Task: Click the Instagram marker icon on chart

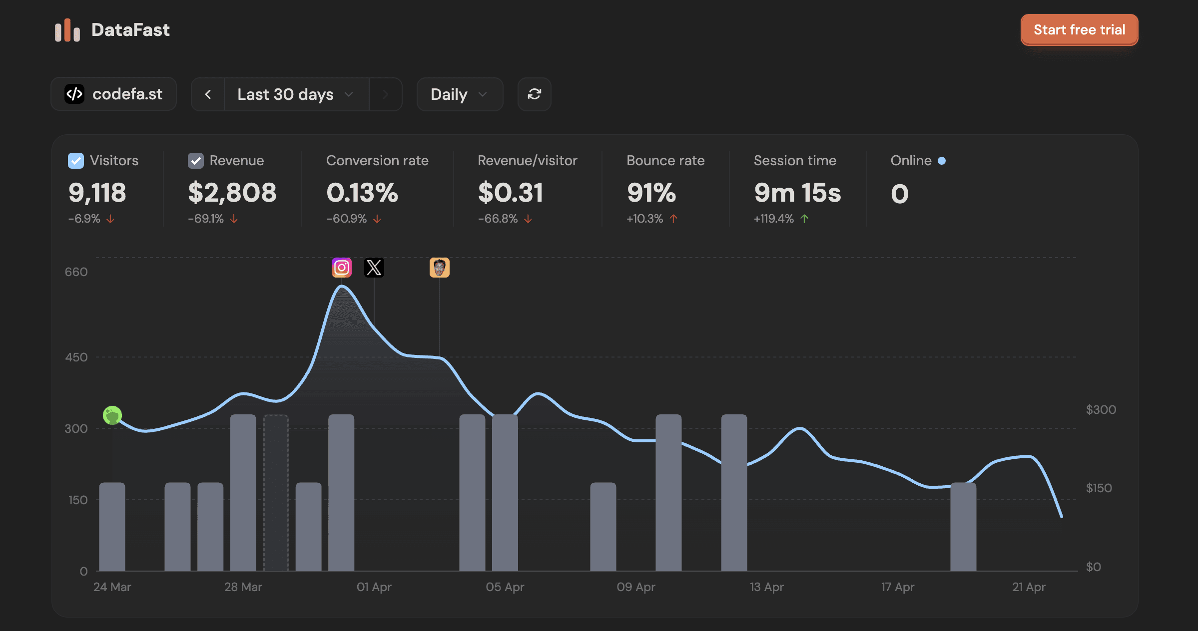Action: [342, 268]
